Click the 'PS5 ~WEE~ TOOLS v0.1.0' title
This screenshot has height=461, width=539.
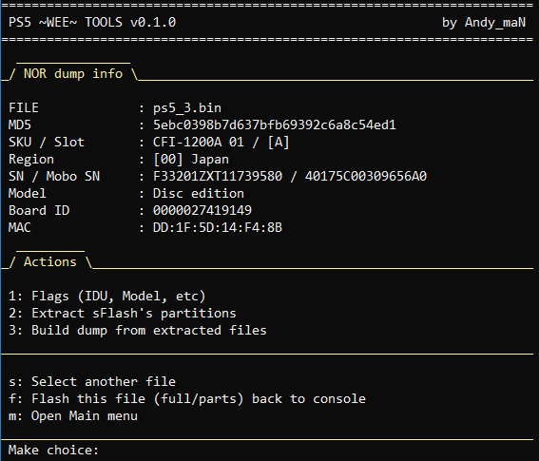tap(92, 23)
